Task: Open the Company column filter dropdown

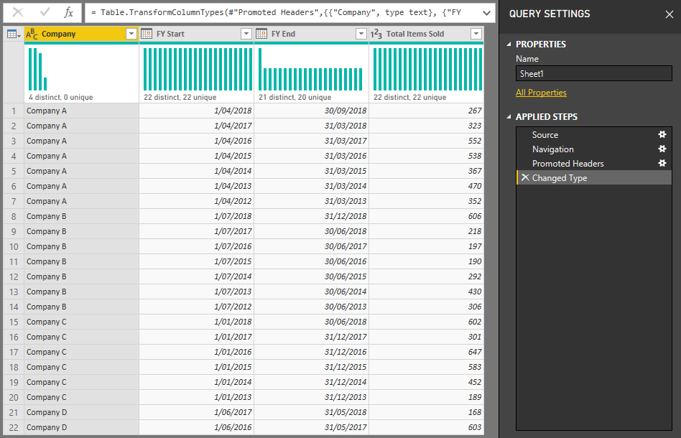Action: click(131, 33)
